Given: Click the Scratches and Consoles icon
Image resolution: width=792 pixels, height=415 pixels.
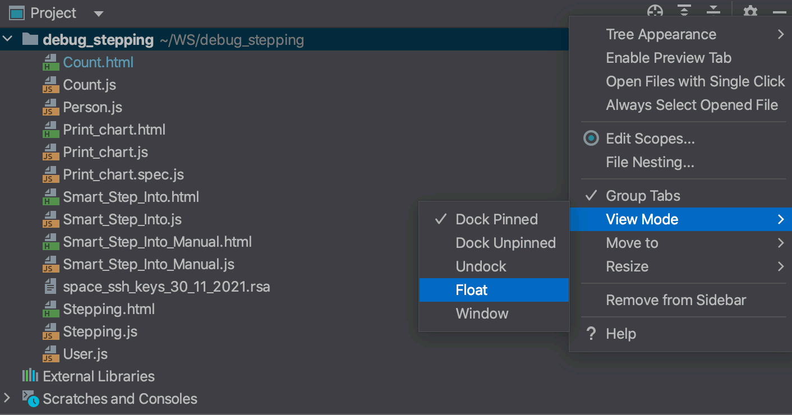Looking at the screenshot, I should tap(30, 398).
